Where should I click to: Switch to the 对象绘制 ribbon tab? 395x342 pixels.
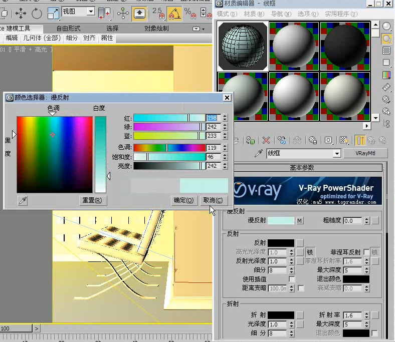[156, 29]
